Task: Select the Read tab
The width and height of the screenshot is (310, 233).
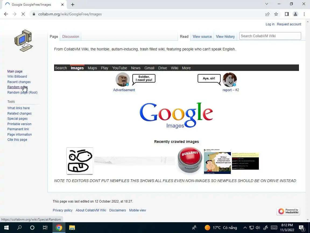Action: pyautogui.click(x=184, y=36)
